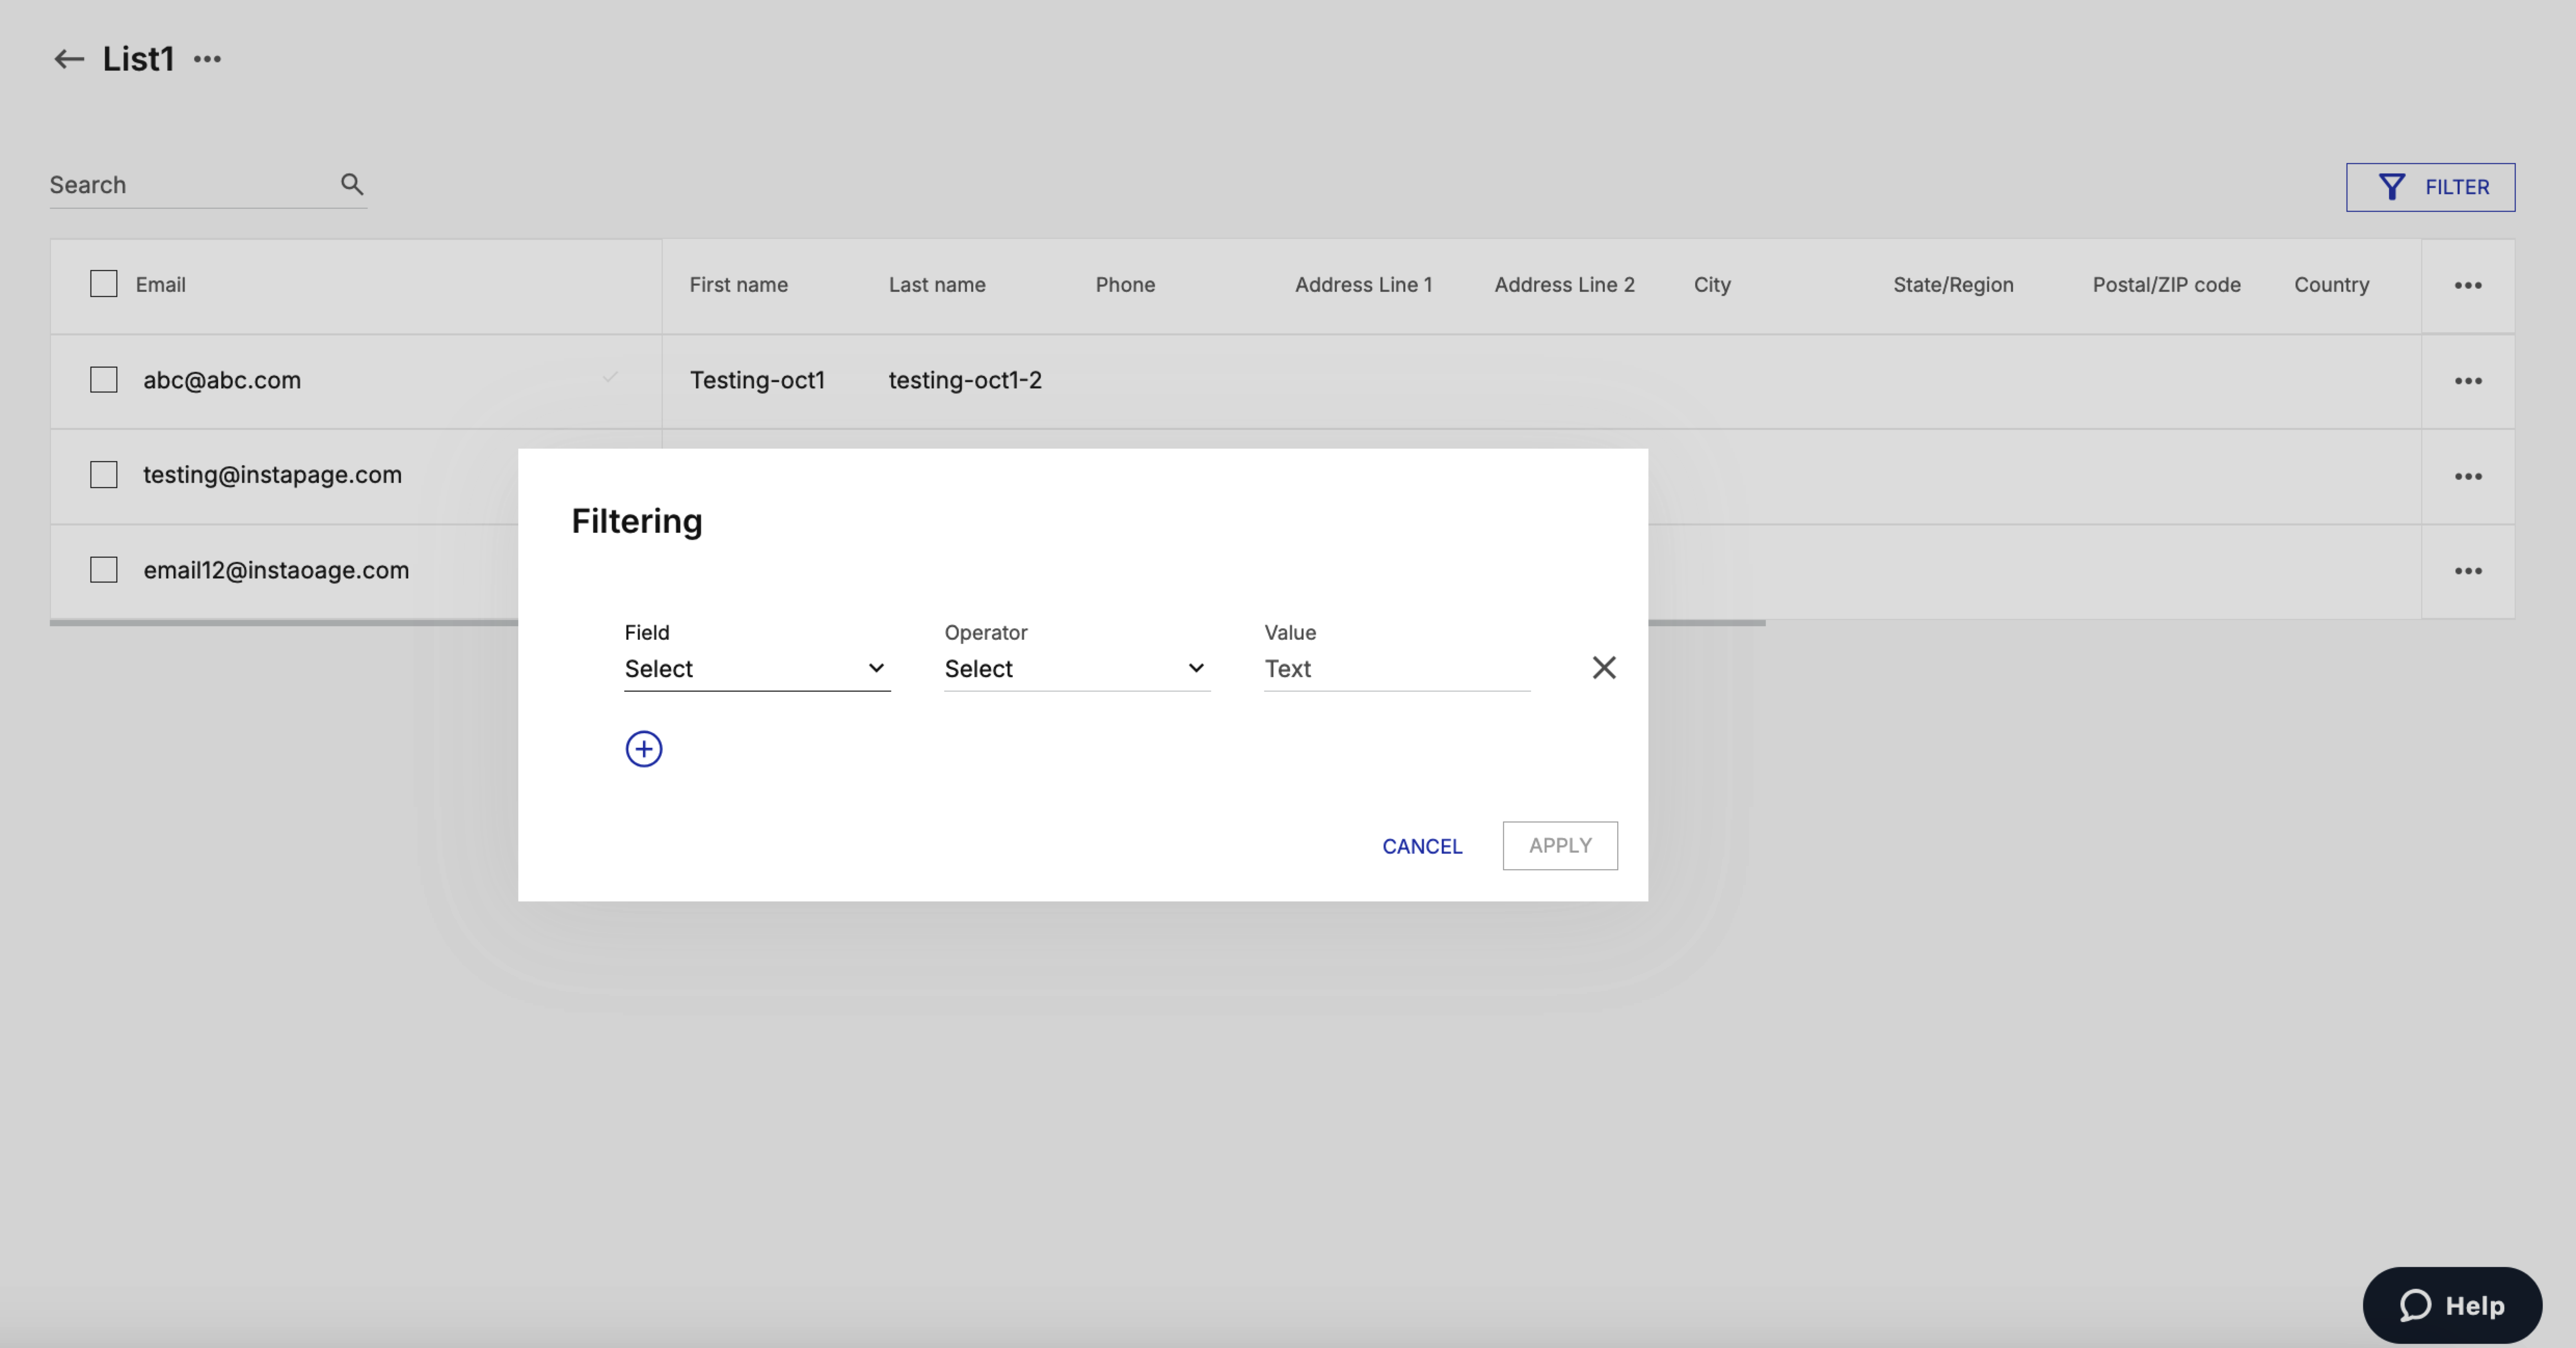Check the abc@abc.com row checkbox
Screen dimensions: 2576x1348
pos(103,380)
